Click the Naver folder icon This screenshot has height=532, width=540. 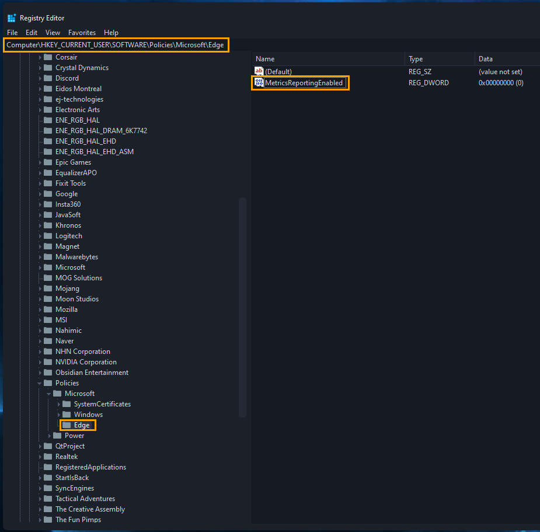pyautogui.click(x=48, y=341)
